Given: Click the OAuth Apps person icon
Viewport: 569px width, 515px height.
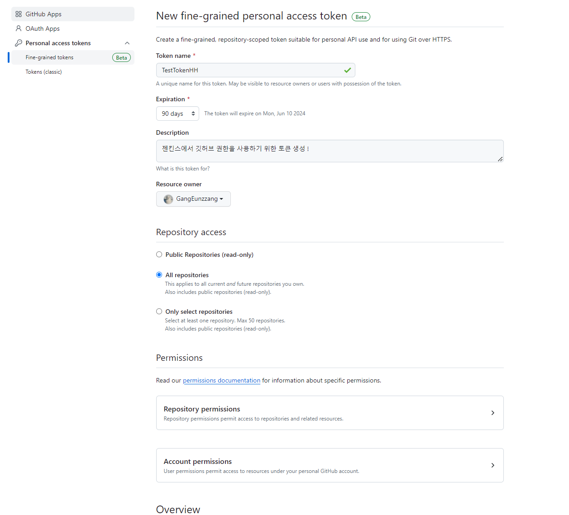Looking at the screenshot, I should tap(19, 28).
